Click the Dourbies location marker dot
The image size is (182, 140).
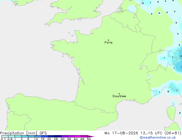119,94
